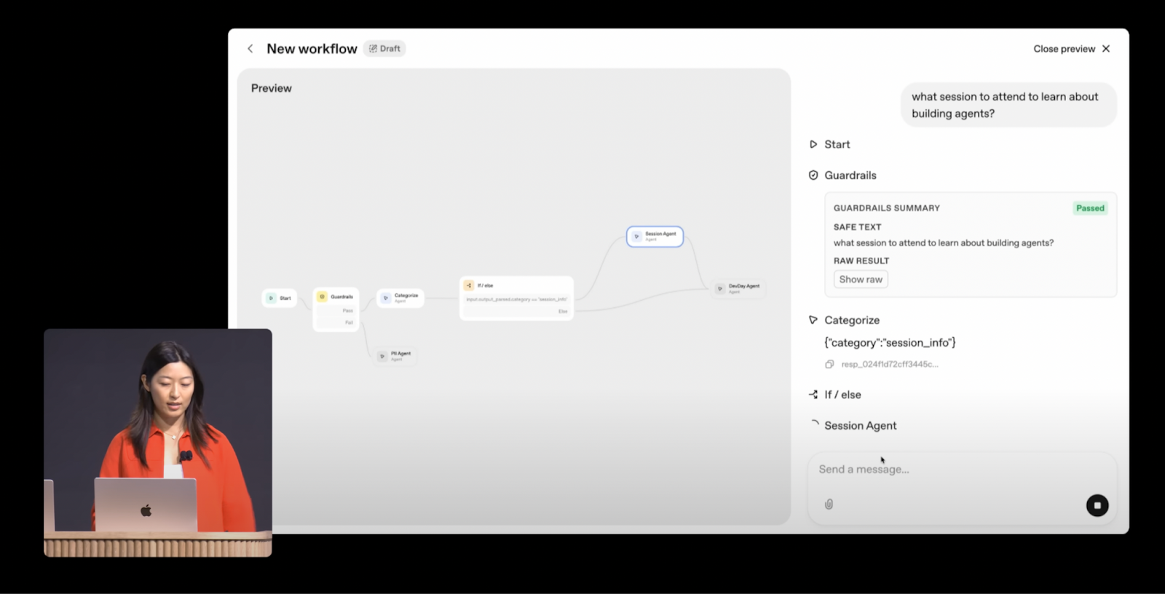Expand the Categorize step in run log

(x=851, y=320)
